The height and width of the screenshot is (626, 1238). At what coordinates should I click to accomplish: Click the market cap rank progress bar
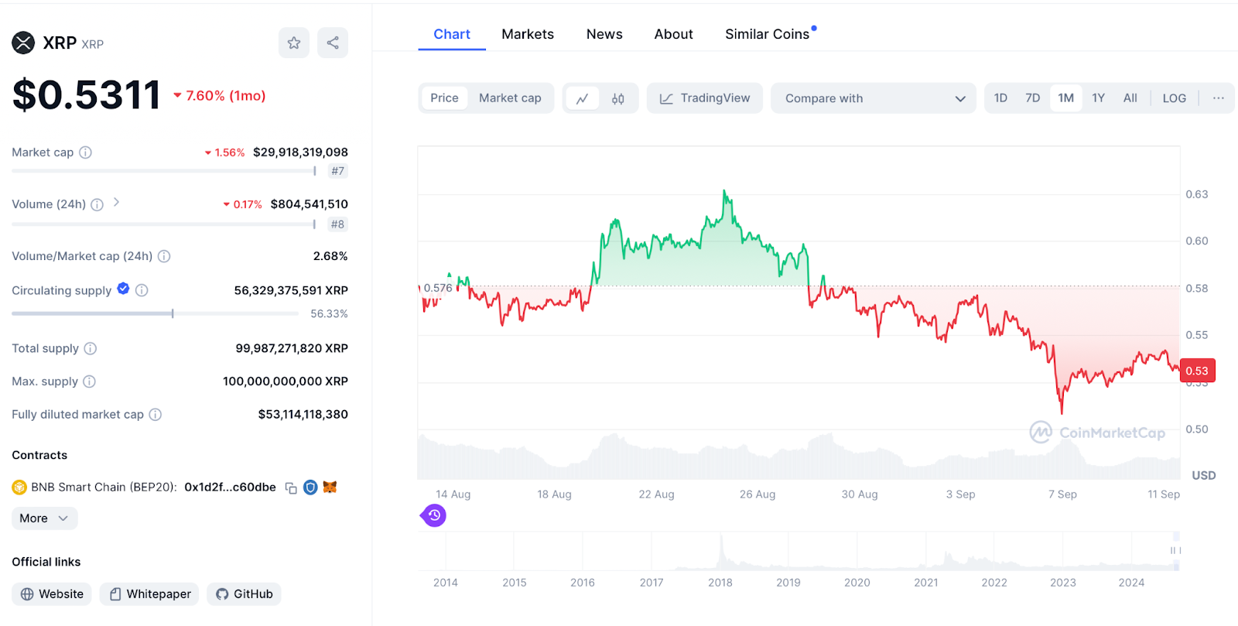tap(164, 171)
